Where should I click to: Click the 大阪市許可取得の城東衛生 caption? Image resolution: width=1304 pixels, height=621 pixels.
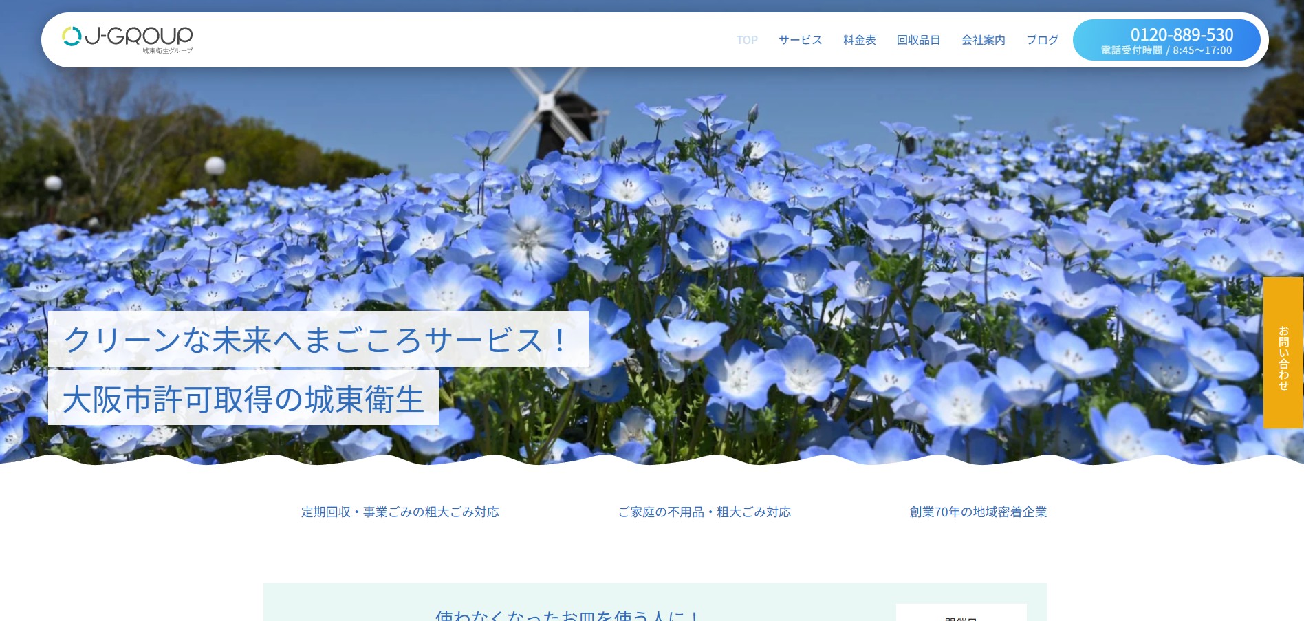(243, 398)
